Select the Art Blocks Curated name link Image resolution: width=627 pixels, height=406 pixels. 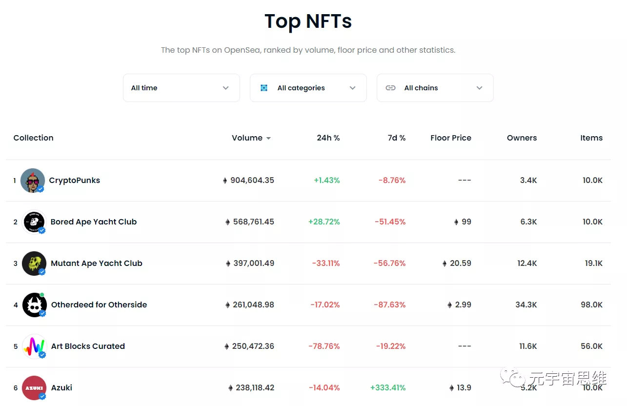[88, 346]
